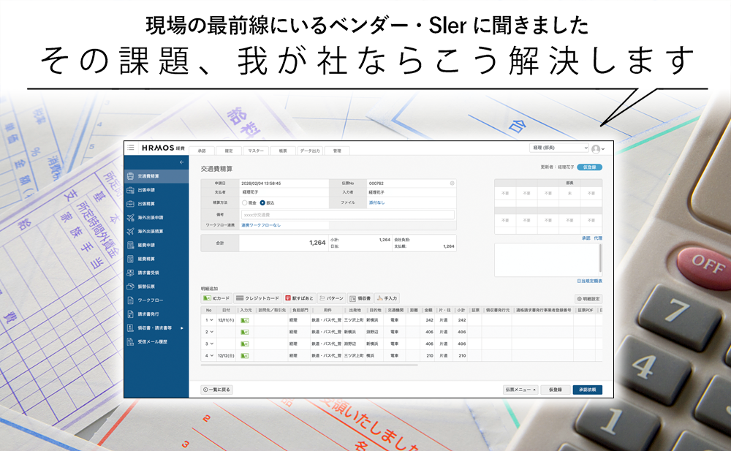Open 出張申請 from the sidebar
Screen dimensions: 731x451
tap(146, 190)
